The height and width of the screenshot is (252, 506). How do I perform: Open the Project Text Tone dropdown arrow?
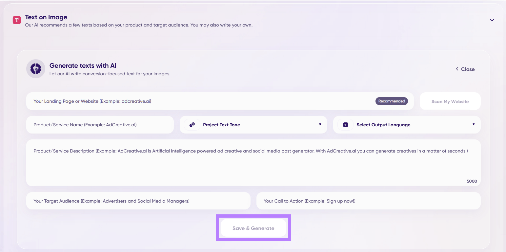(x=320, y=124)
